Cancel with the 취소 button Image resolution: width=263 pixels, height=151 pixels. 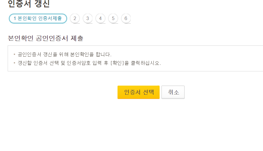click(173, 92)
